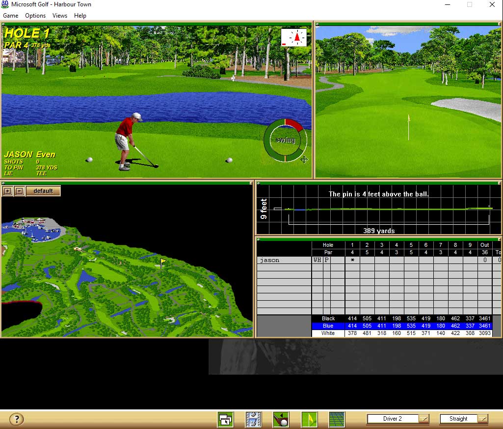Close the scorecard panel
This screenshot has height=429, width=503.
500,239
